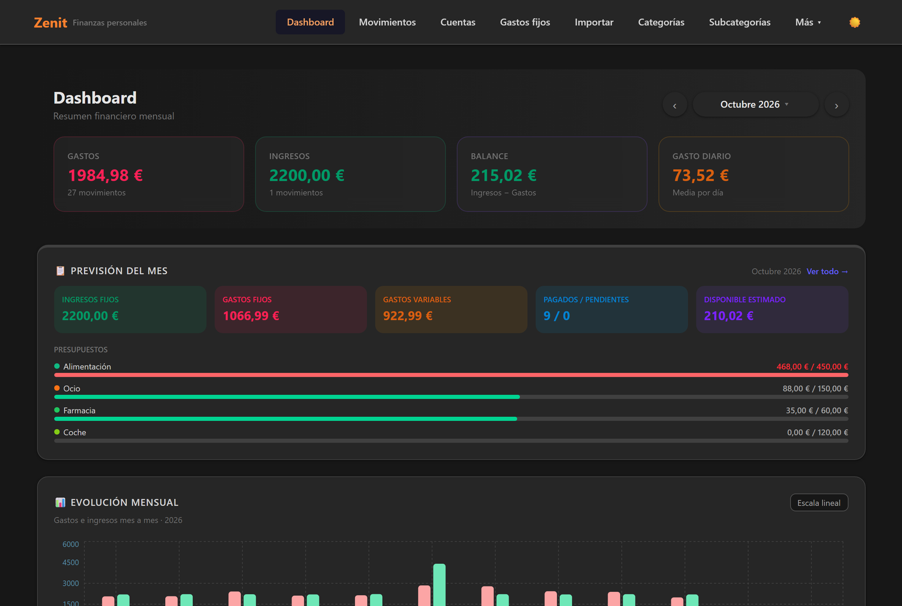Screen dimensions: 902x606
Task: Click the Farmacia budget progress bar
Action: tap(451, 419)
